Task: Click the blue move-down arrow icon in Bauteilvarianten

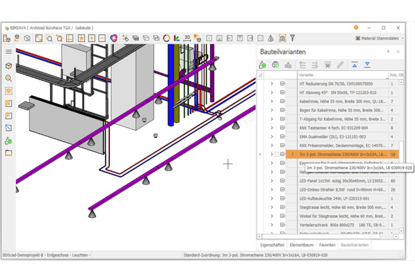Action: point(367,65)
